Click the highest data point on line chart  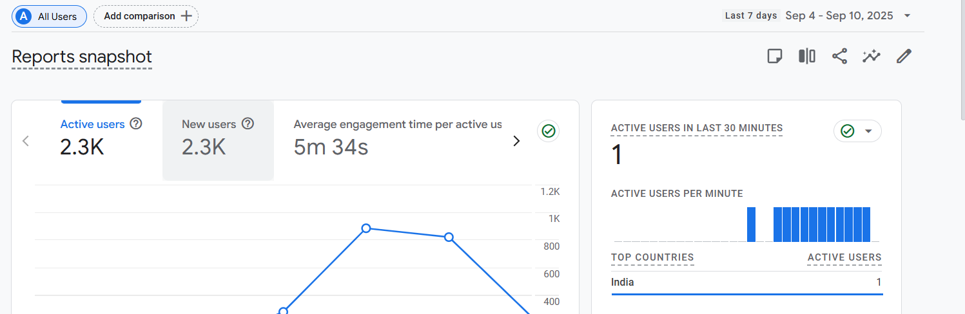(x=366, y=228)
